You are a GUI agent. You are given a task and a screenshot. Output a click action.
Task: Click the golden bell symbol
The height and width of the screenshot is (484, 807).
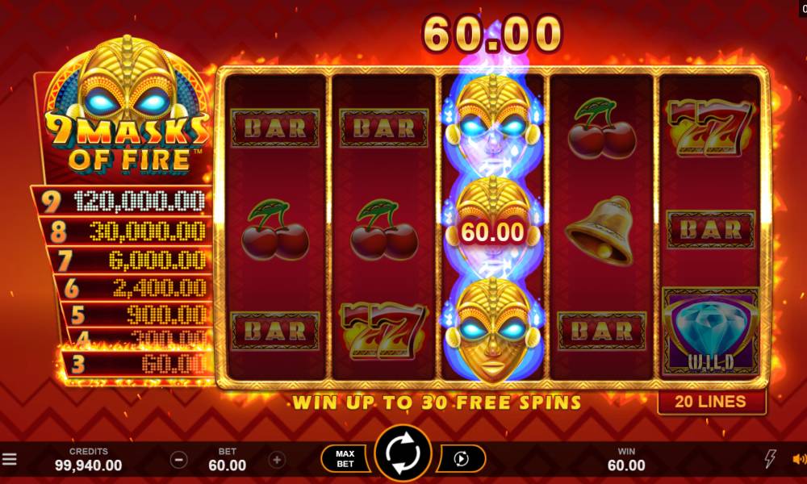600,231
